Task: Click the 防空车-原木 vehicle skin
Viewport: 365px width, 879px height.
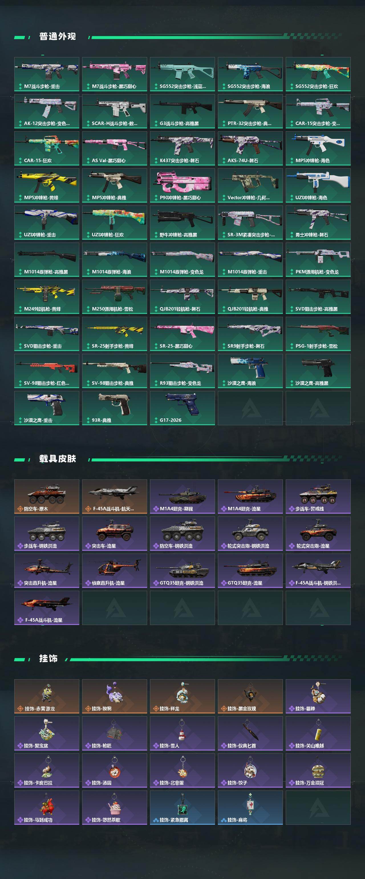Action: (47, 497)
